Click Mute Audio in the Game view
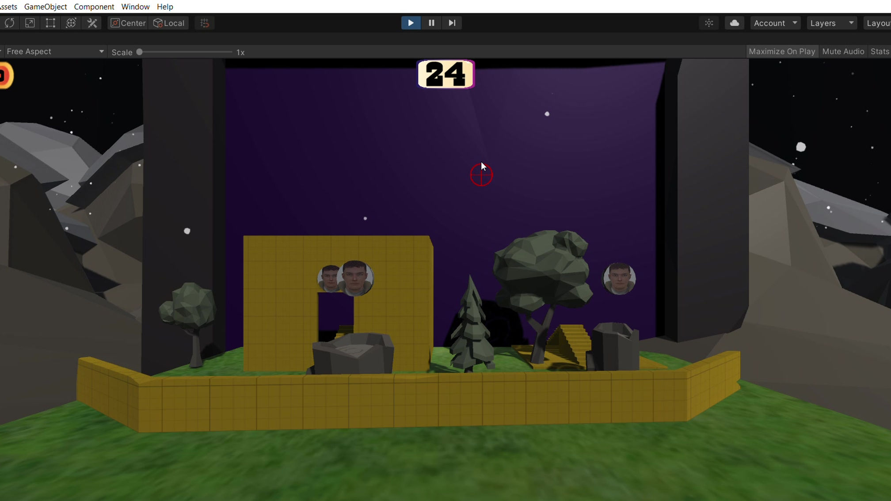The image size is (891, 501). 843,51
